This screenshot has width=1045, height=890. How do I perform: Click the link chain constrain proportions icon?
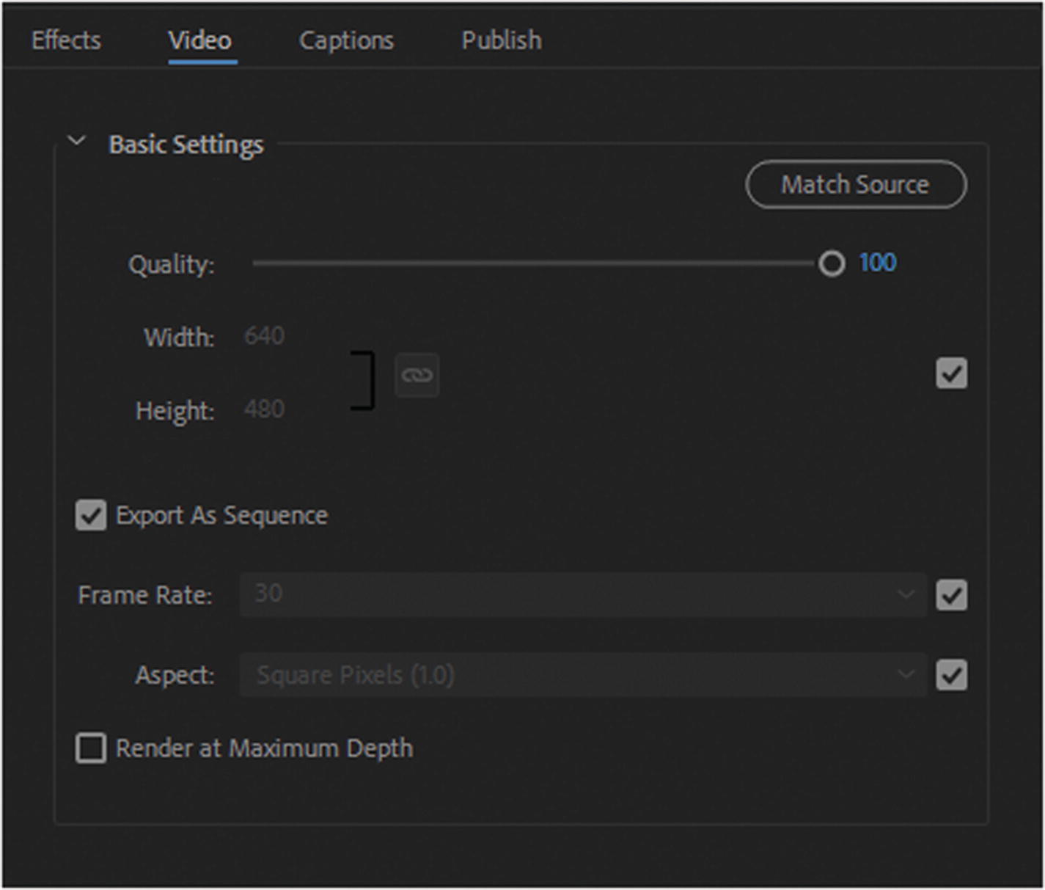click(x=417, y=375)
